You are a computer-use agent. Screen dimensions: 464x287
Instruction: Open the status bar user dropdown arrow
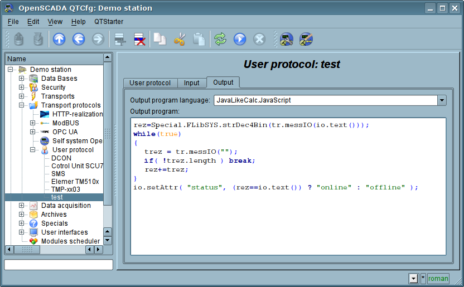pos(413,279)
